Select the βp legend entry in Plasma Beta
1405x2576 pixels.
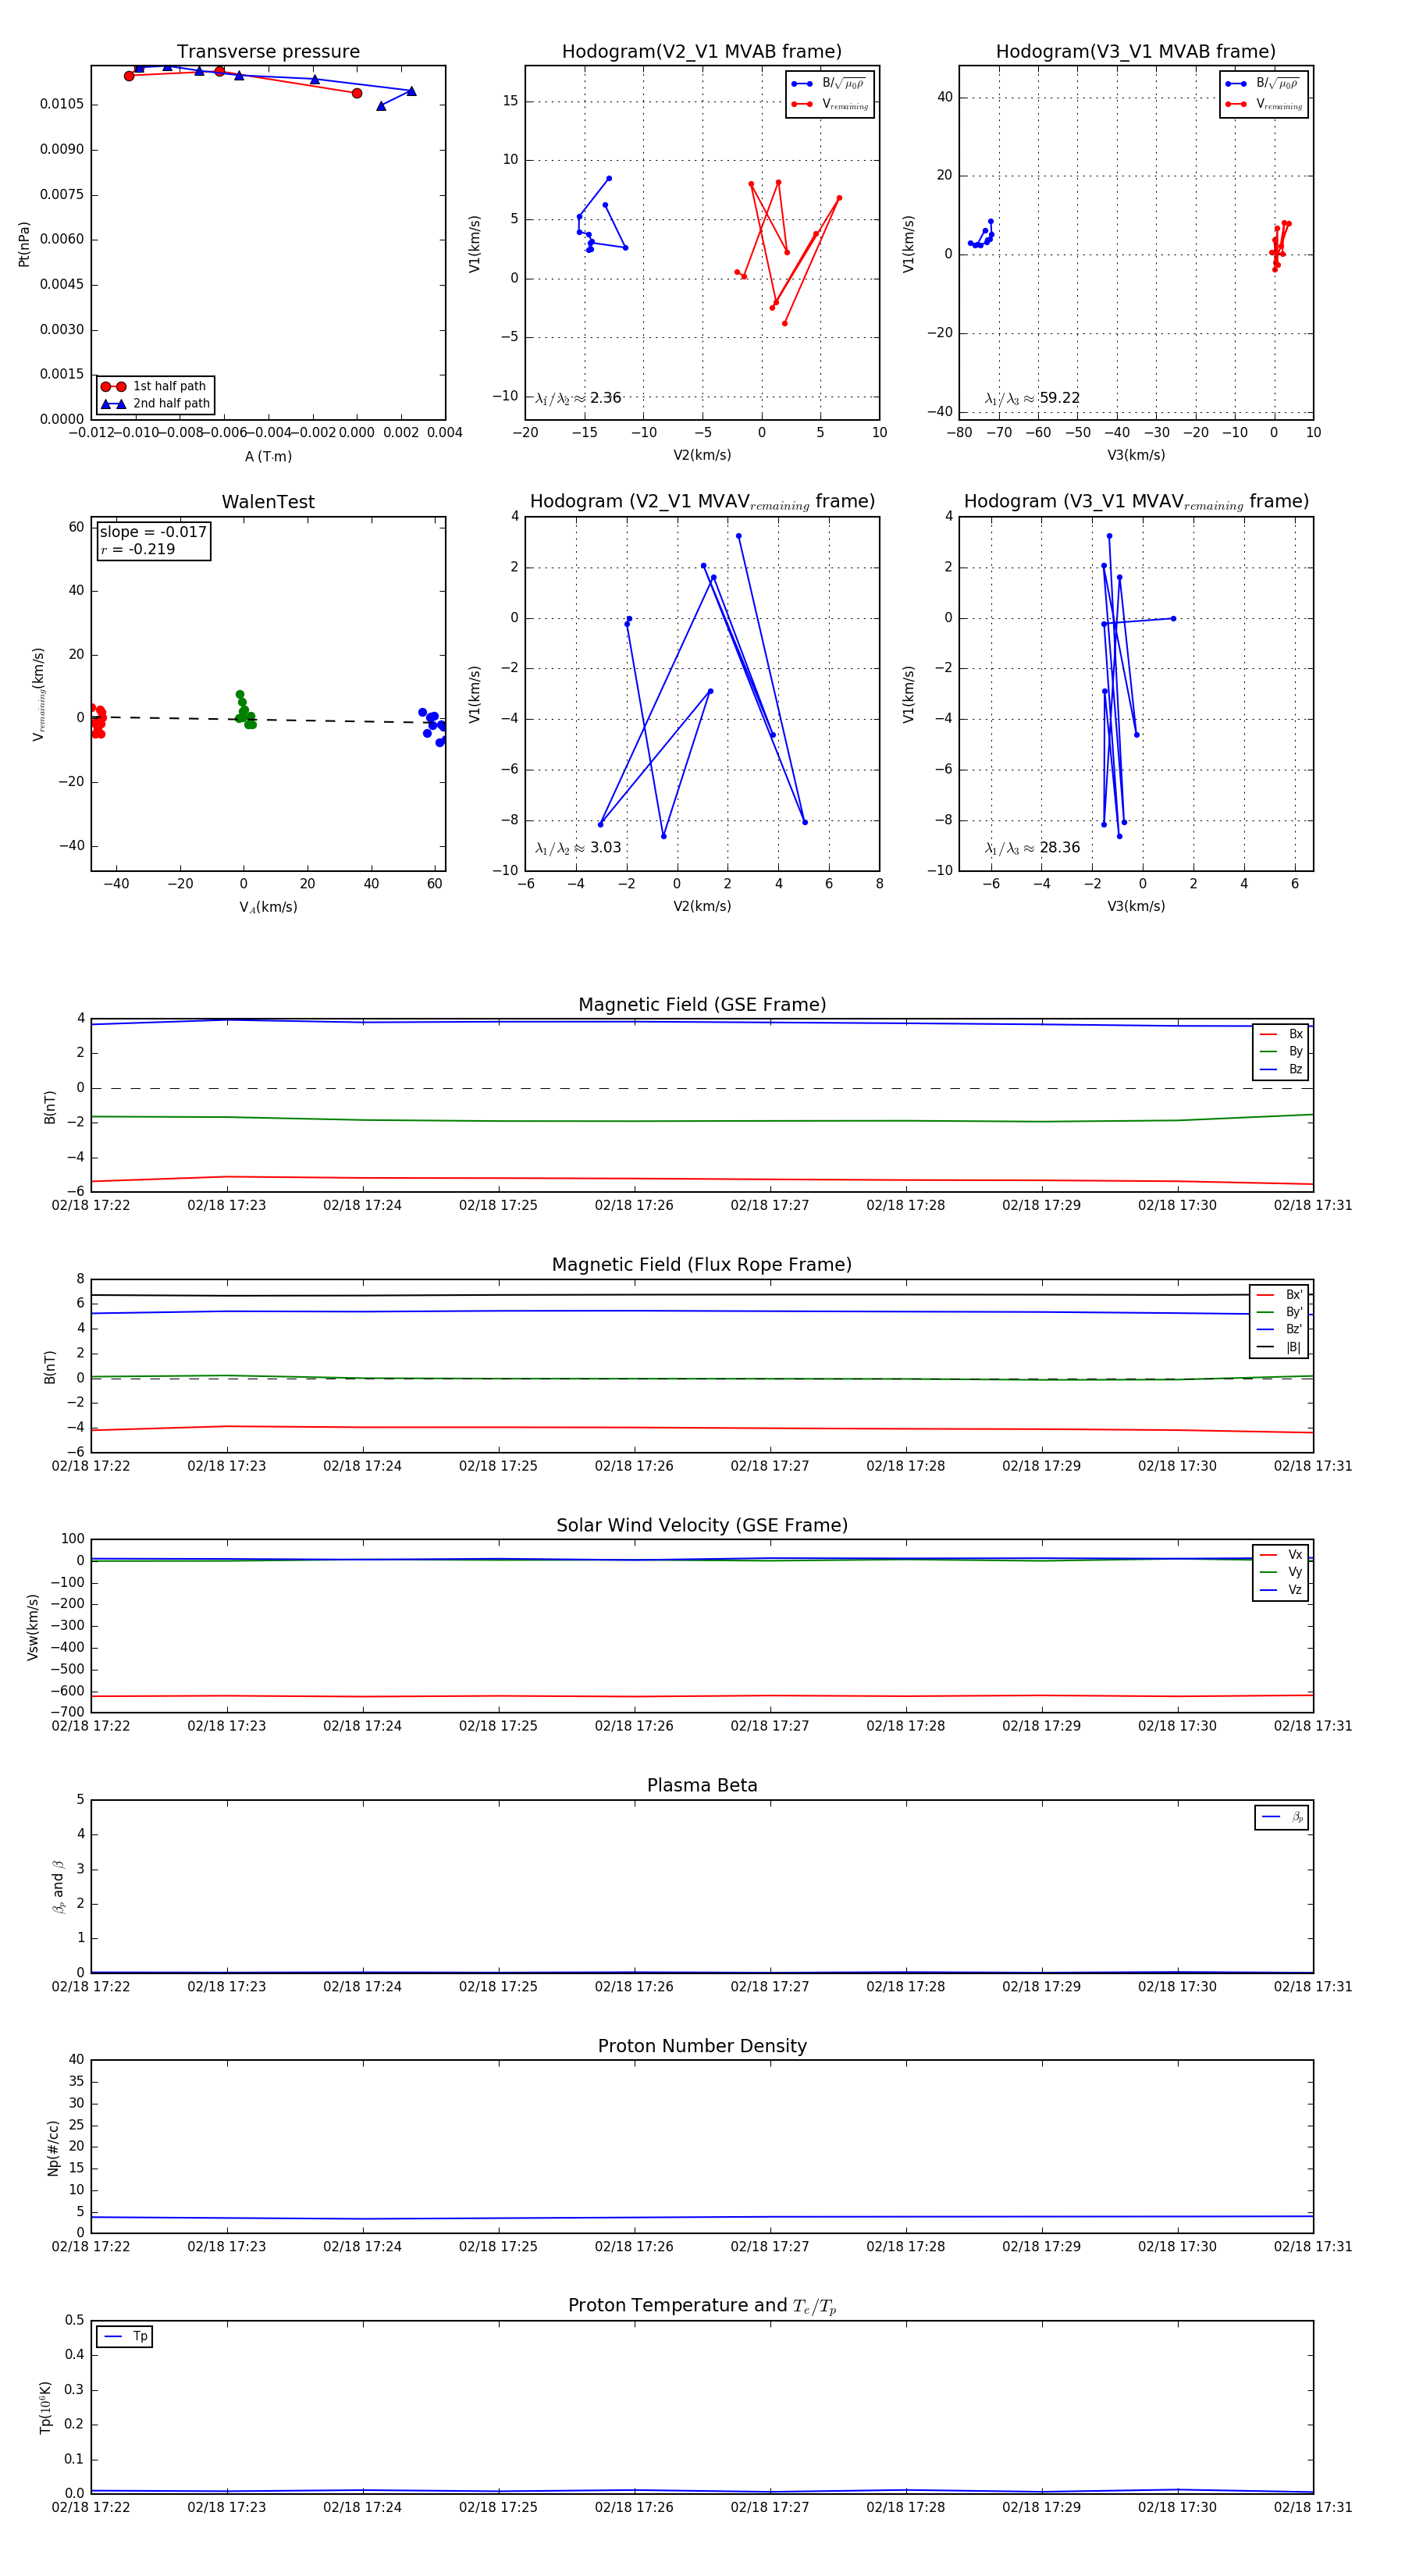tap(1282, 1817)
